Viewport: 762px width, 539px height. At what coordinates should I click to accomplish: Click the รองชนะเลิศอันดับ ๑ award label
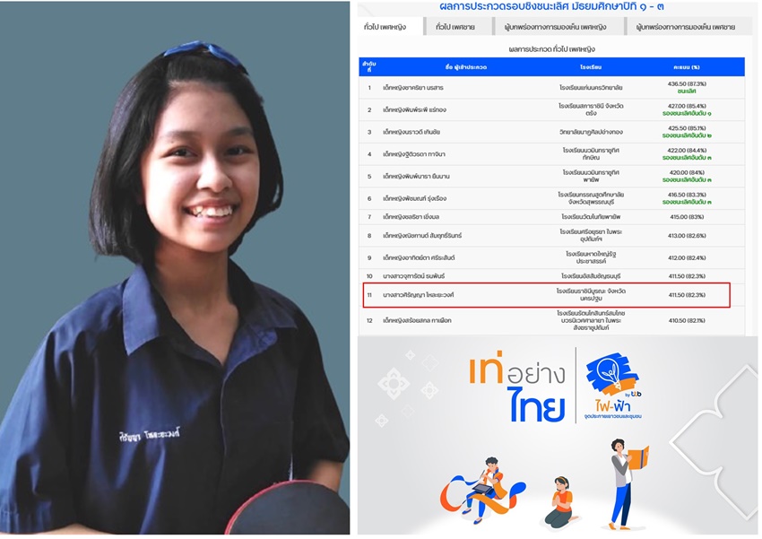click(687, 113)
